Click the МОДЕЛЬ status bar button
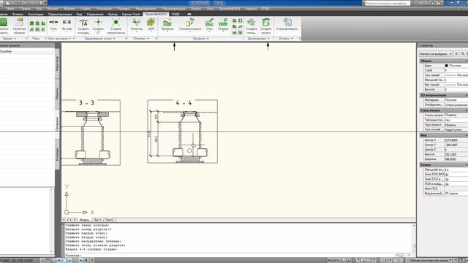The width and height of the screenshot is (468, 263). pyautogui.click(x=333, y=260)
